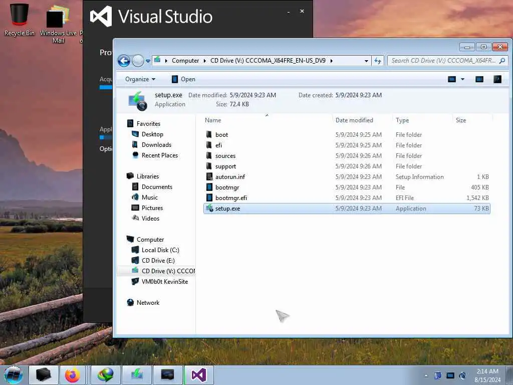Click Computer in the navigation pane
The width and height of the screenshot is (513, 385).
click(x=150, y=239)
